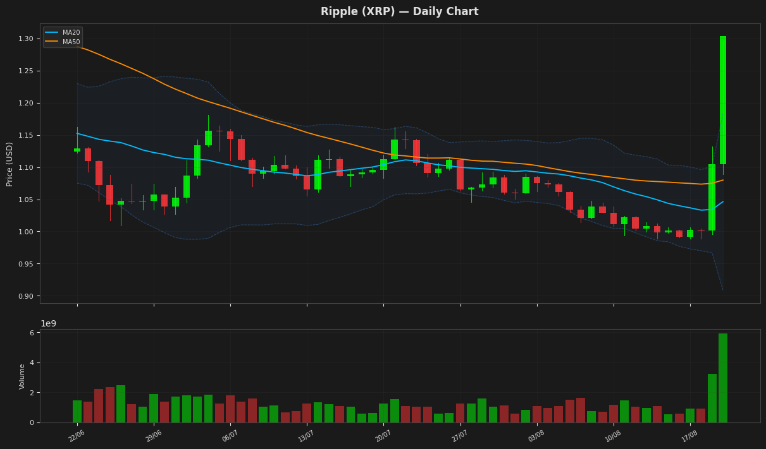Click the first green candle above 22/06

click(x=77, y=150)
